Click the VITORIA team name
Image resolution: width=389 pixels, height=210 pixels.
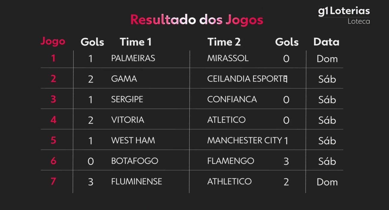128,120
